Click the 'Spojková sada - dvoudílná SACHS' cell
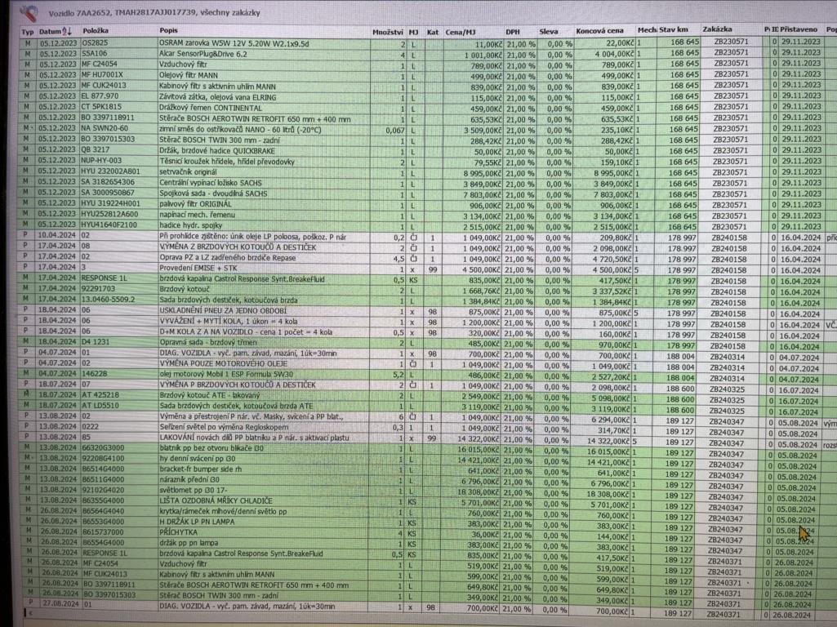This screenshot has width=837, height=627. pyautogui.click(x=212, y=194)
